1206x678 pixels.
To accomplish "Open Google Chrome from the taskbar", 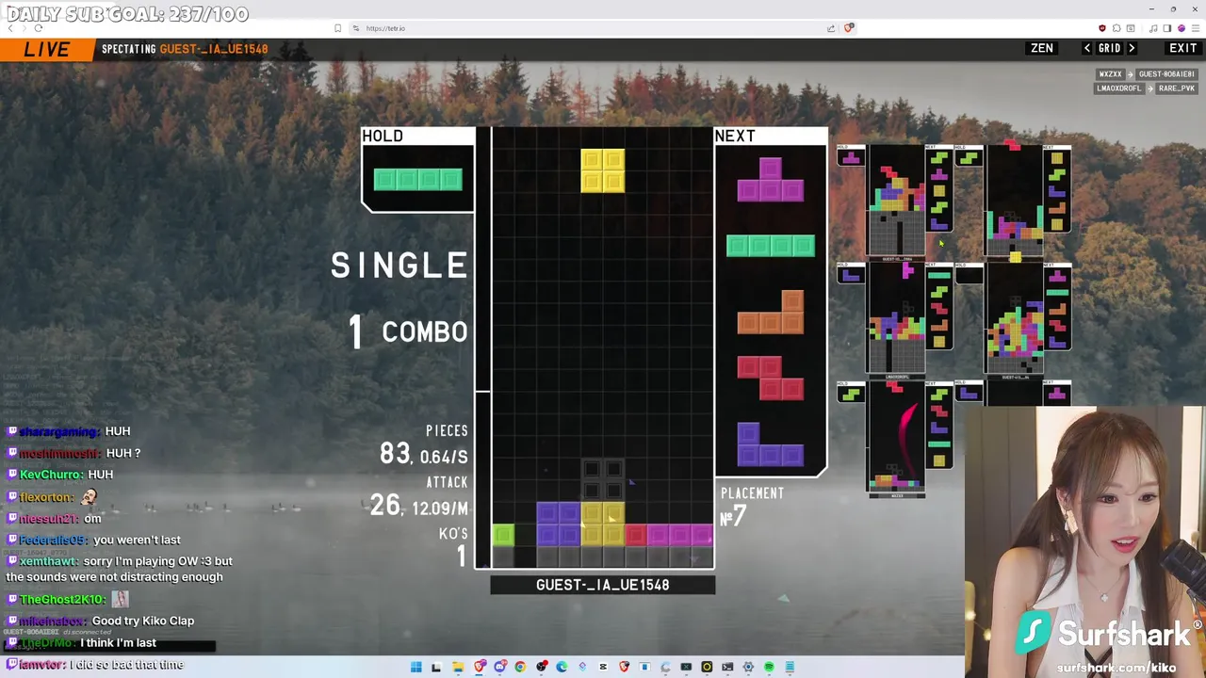I will tap(520, 668).
